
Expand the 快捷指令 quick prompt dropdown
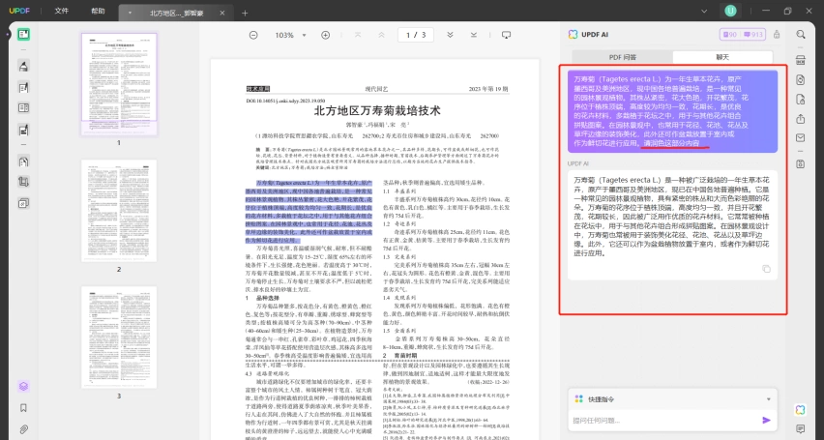(768, 399)
